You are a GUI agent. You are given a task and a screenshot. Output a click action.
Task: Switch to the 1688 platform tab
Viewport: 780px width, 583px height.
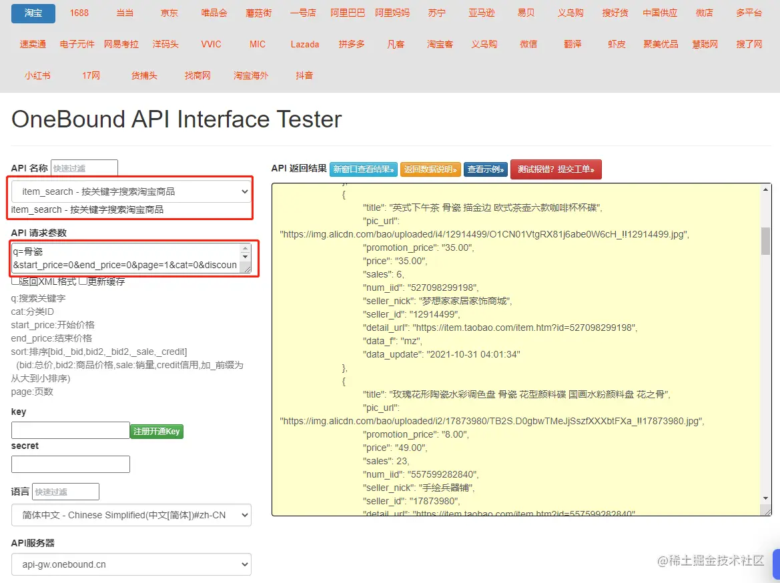coord(79,13)
